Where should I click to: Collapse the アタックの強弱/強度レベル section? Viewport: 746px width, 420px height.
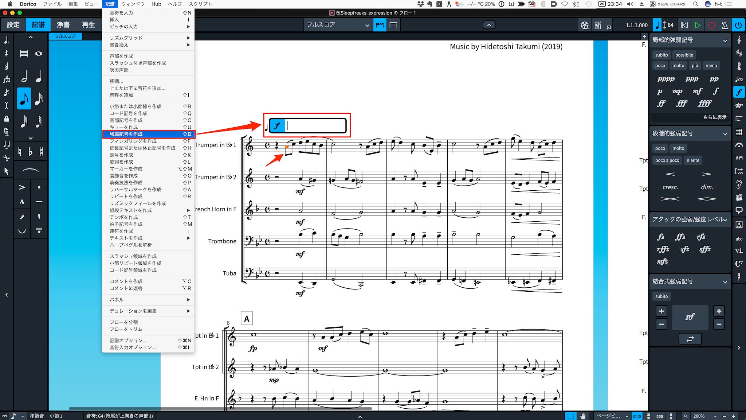coord(725,219)
